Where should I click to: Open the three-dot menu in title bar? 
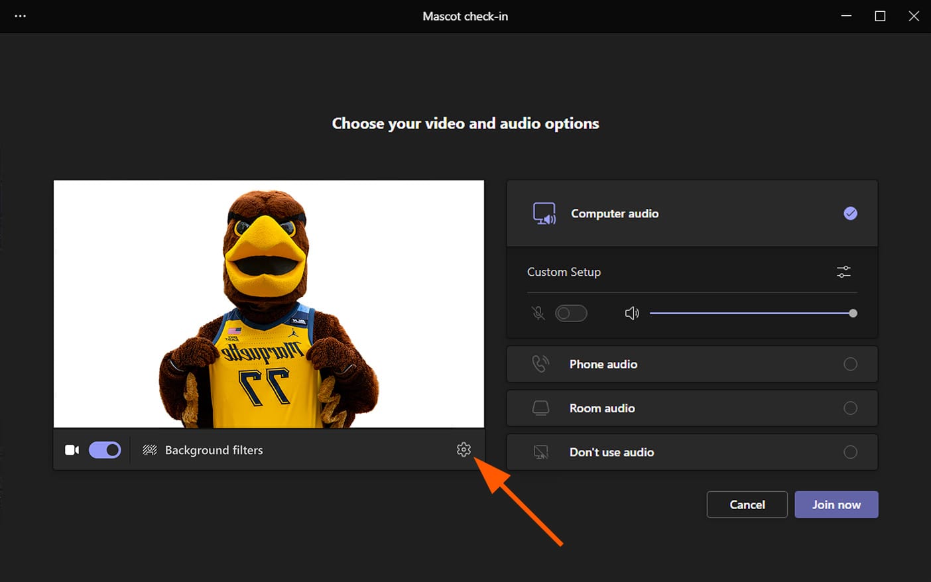coord(21,16)
